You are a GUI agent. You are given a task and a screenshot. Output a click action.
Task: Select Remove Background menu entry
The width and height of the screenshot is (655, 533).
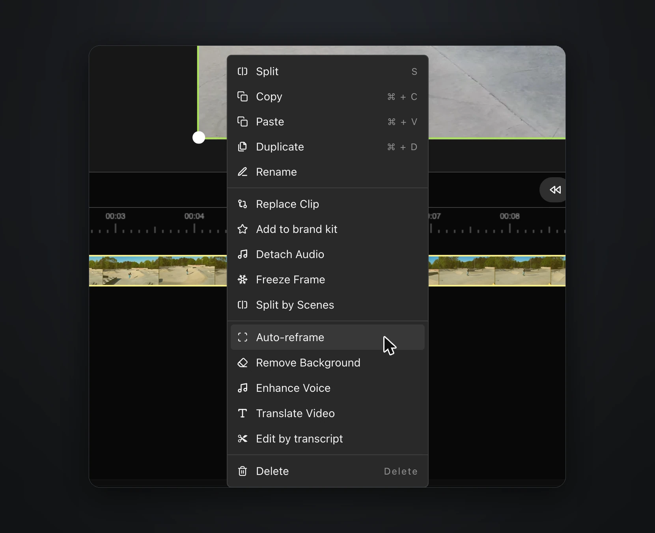click(x=328, y=363)
